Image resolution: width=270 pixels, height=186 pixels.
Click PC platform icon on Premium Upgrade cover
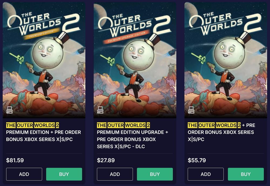[x=100, y=110]
